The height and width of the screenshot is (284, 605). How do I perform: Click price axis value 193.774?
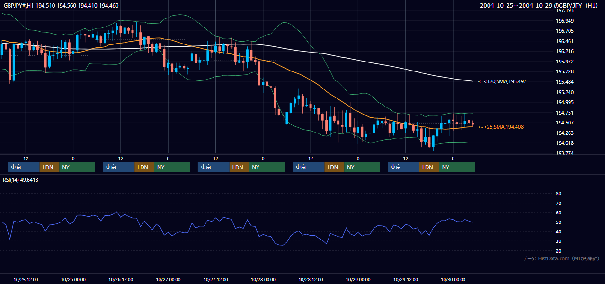[565, 153]
